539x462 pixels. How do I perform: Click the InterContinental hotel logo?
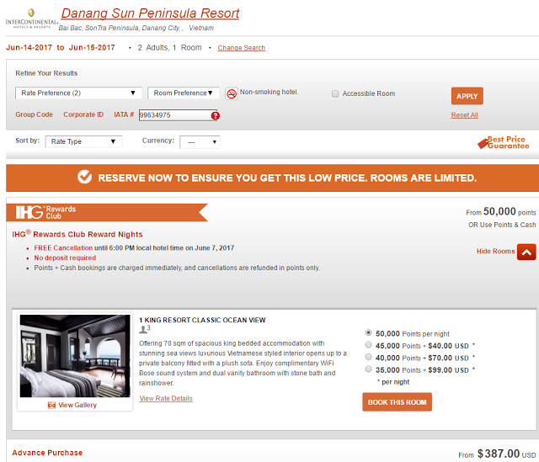click(x=32, y=19)
